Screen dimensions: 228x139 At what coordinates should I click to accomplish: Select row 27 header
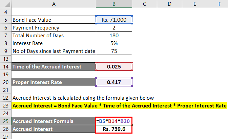coord(6,136)
